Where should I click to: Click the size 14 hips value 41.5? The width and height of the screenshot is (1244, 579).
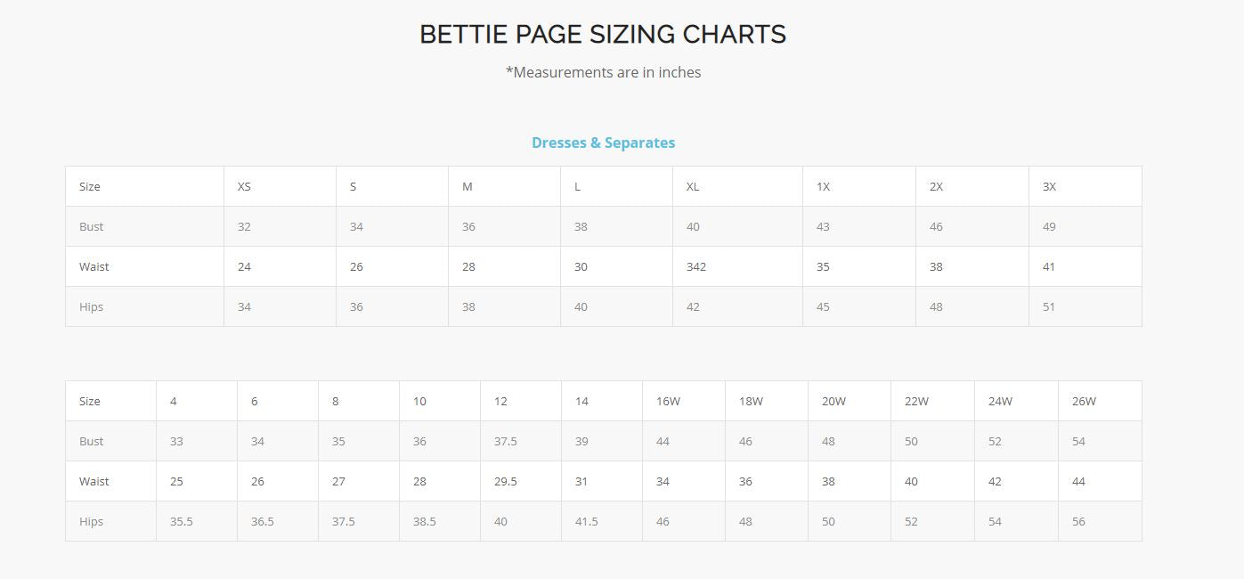click(586, 522)
